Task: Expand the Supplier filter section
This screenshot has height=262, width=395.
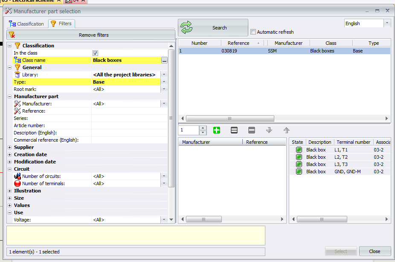Action: click(10, 147)
